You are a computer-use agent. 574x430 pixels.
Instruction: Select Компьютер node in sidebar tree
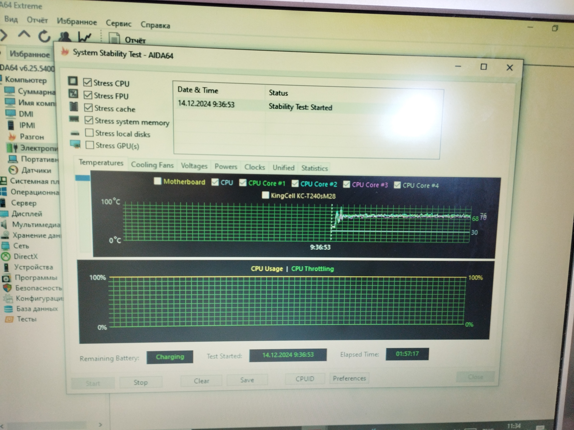point(26,80)
